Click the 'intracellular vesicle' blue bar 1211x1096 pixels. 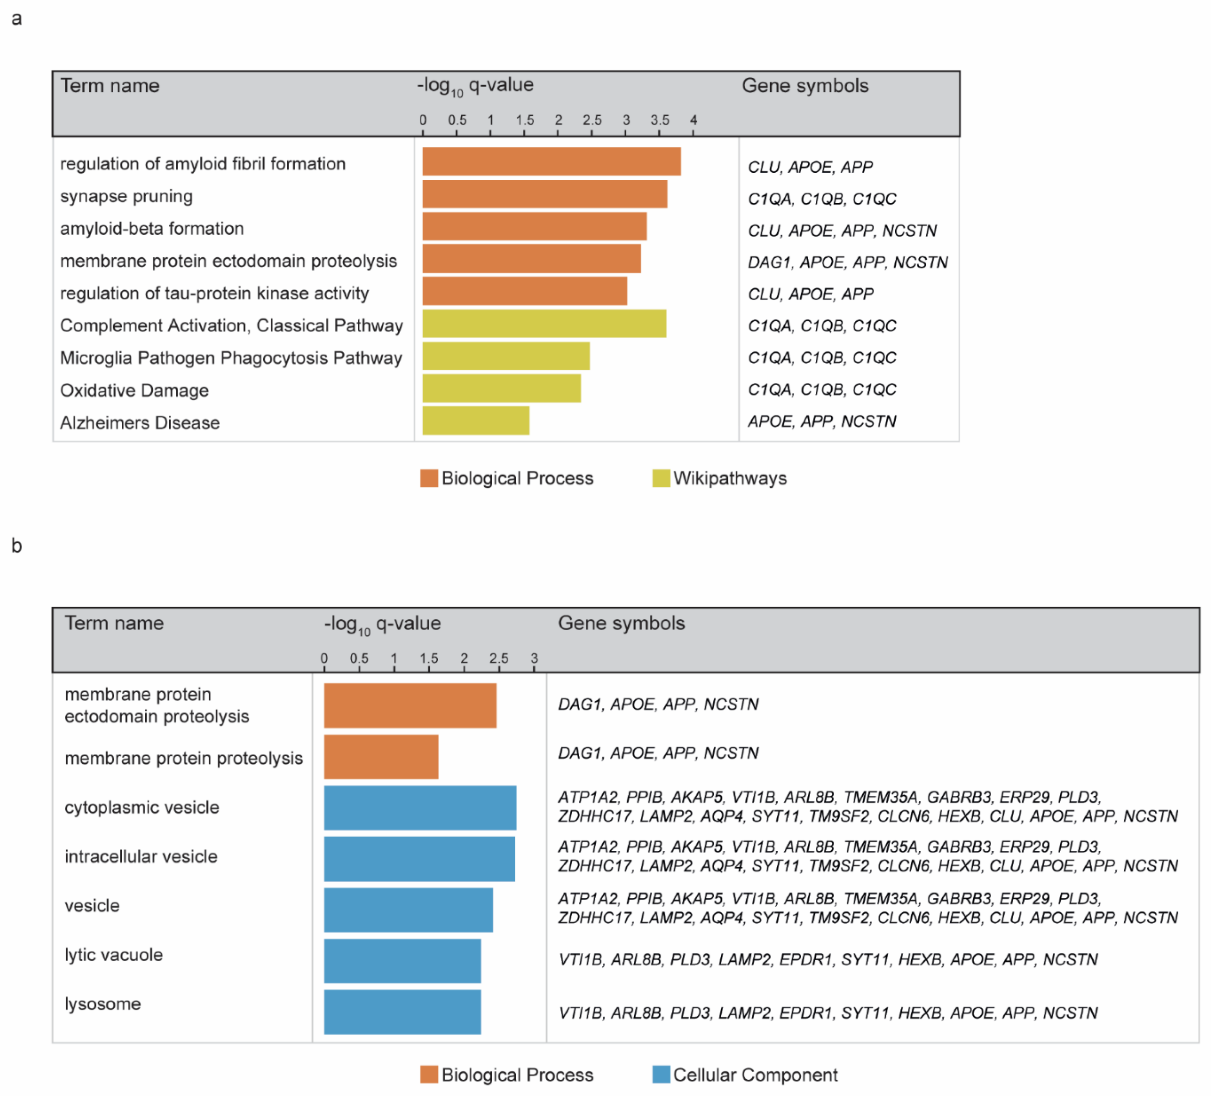[x=419, y=859]
